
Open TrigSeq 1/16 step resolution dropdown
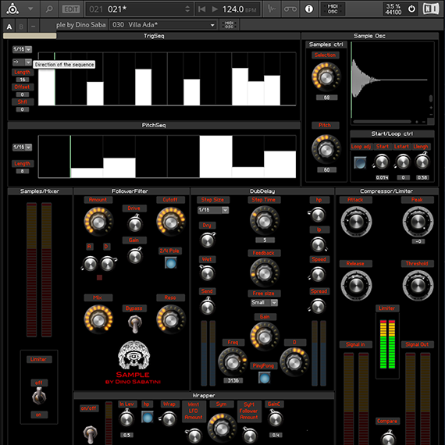tap(22, 49)
